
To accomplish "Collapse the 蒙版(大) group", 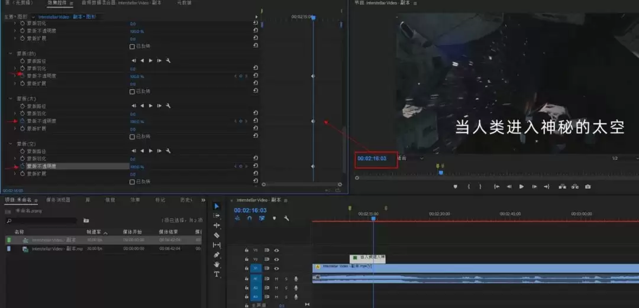I will point(10,99).
